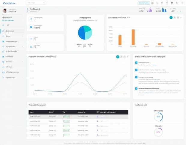Click John Doe's profile avatar
The image size is (186, 145).
5,11
